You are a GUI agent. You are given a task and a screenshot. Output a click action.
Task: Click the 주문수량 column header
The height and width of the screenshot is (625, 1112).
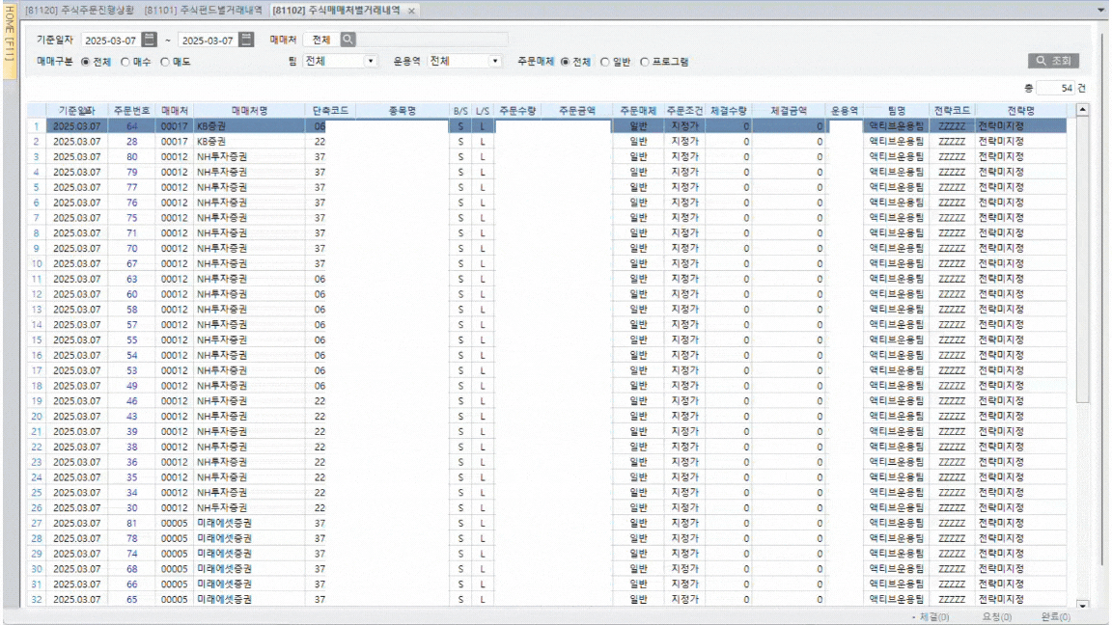(517, 111)
